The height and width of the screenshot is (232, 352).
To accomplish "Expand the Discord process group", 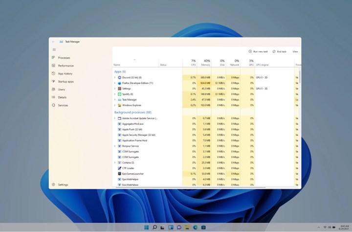I will click(x=115, y=77).
